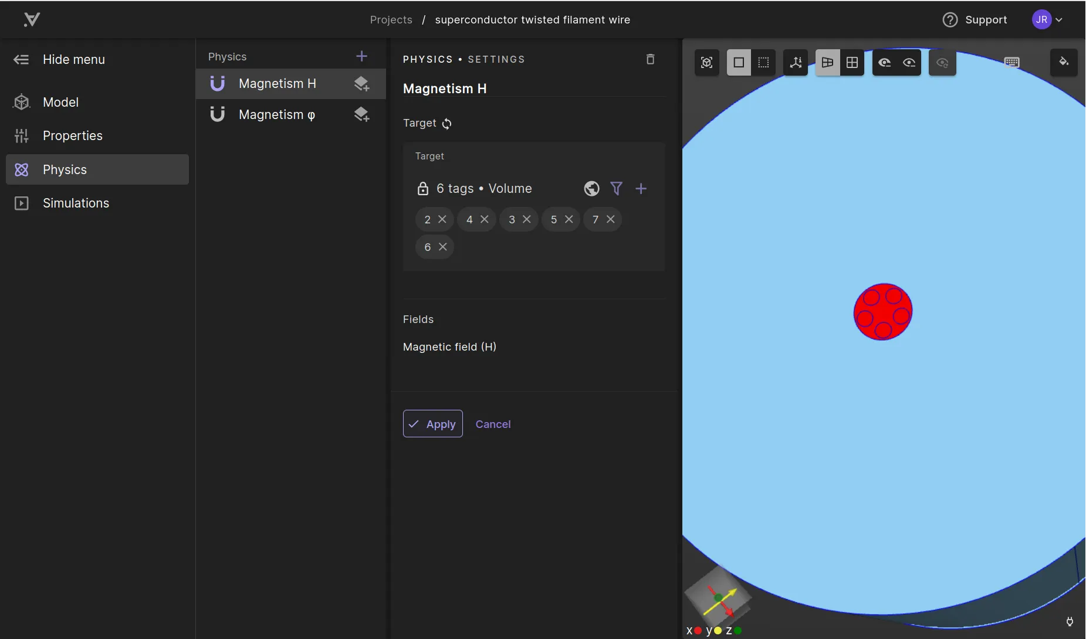Viewport: 1086px width, 639px height.
Task: Click the red wire cross-section in viewport
Action: (x=883, y=312)
